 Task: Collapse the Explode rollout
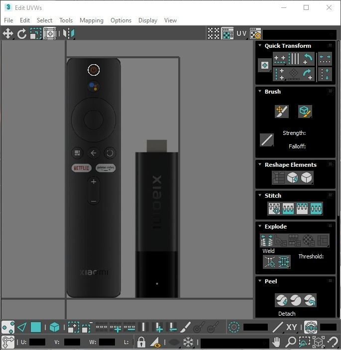[x=260, y=226]
